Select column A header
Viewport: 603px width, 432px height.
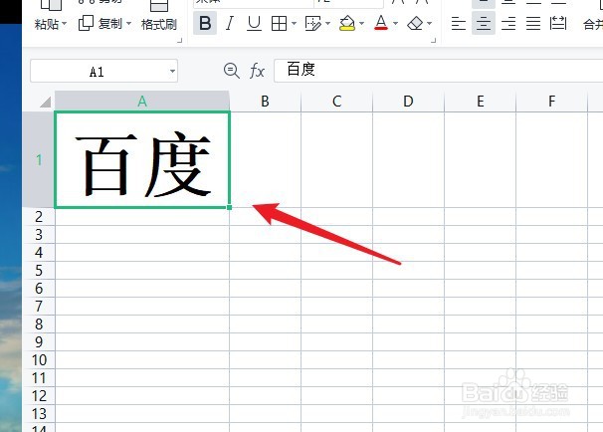pos(142,102)
